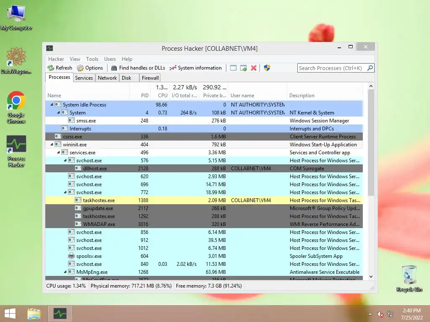The image size is (430, 322).
Task: Open My Computer desktop icon
Action: (16, 18)
